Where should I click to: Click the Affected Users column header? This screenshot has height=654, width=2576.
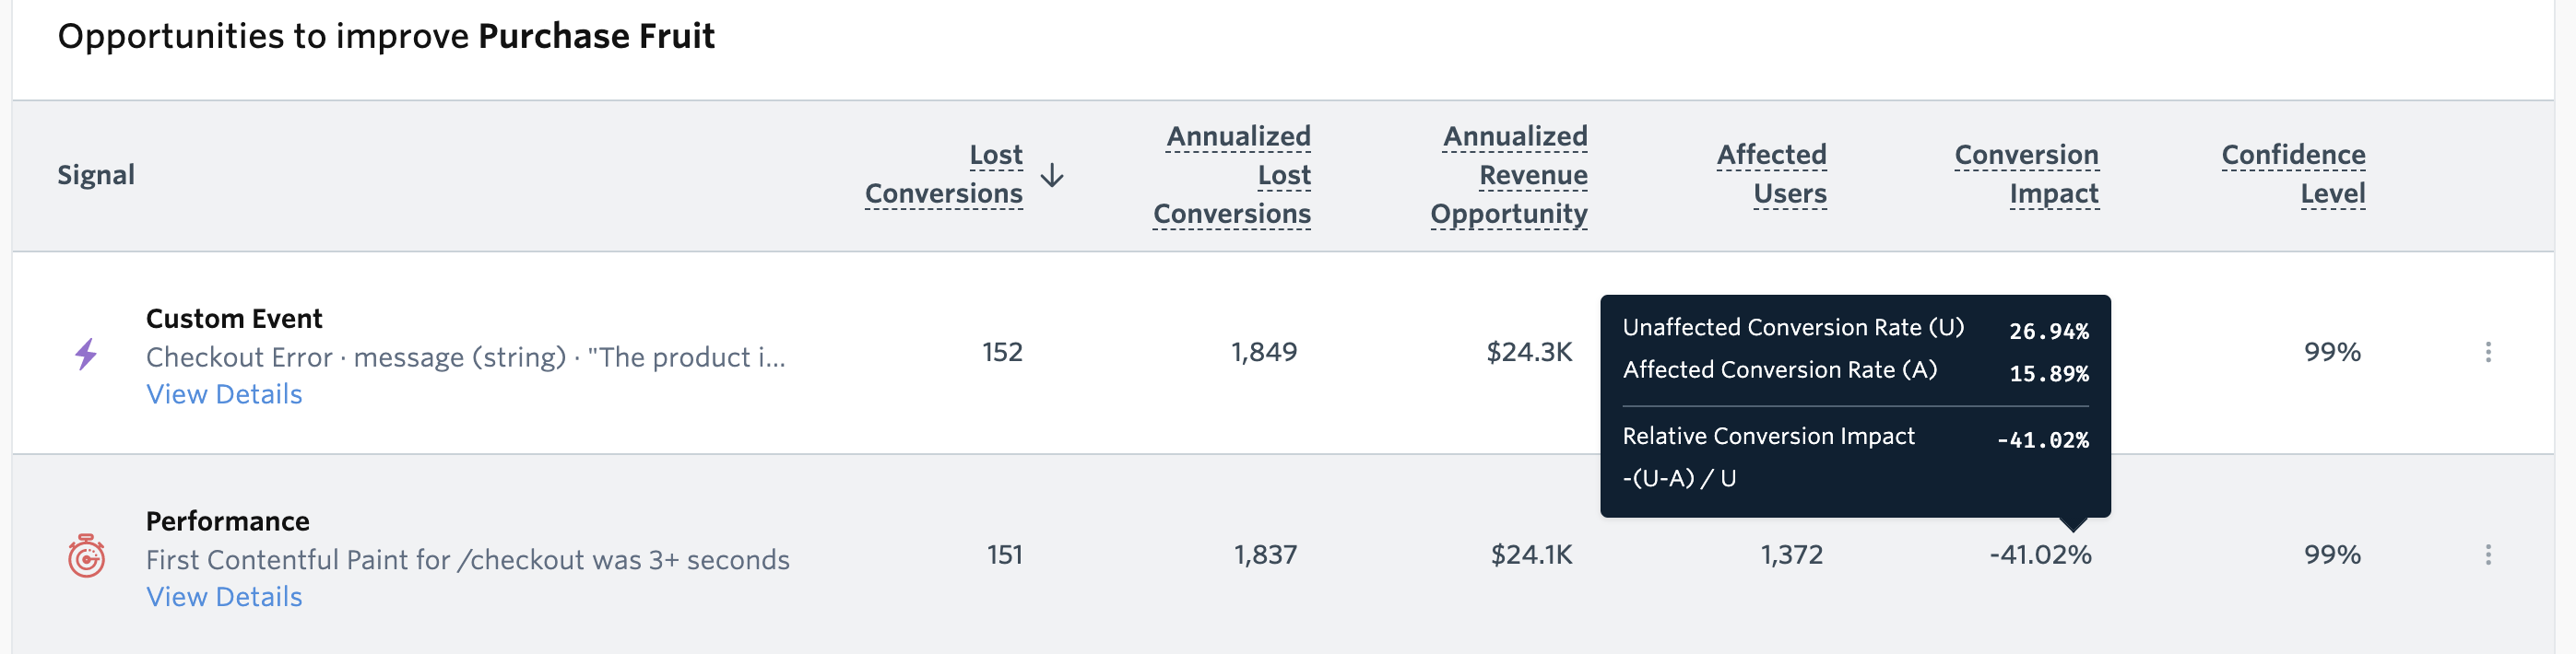1771,175
